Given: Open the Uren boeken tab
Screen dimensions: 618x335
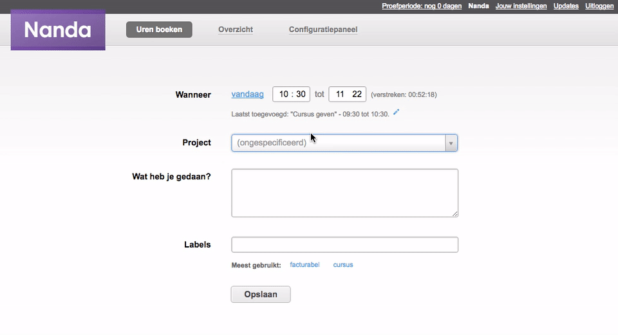Looking at the screenshot, I should click(x=159, y=30).
